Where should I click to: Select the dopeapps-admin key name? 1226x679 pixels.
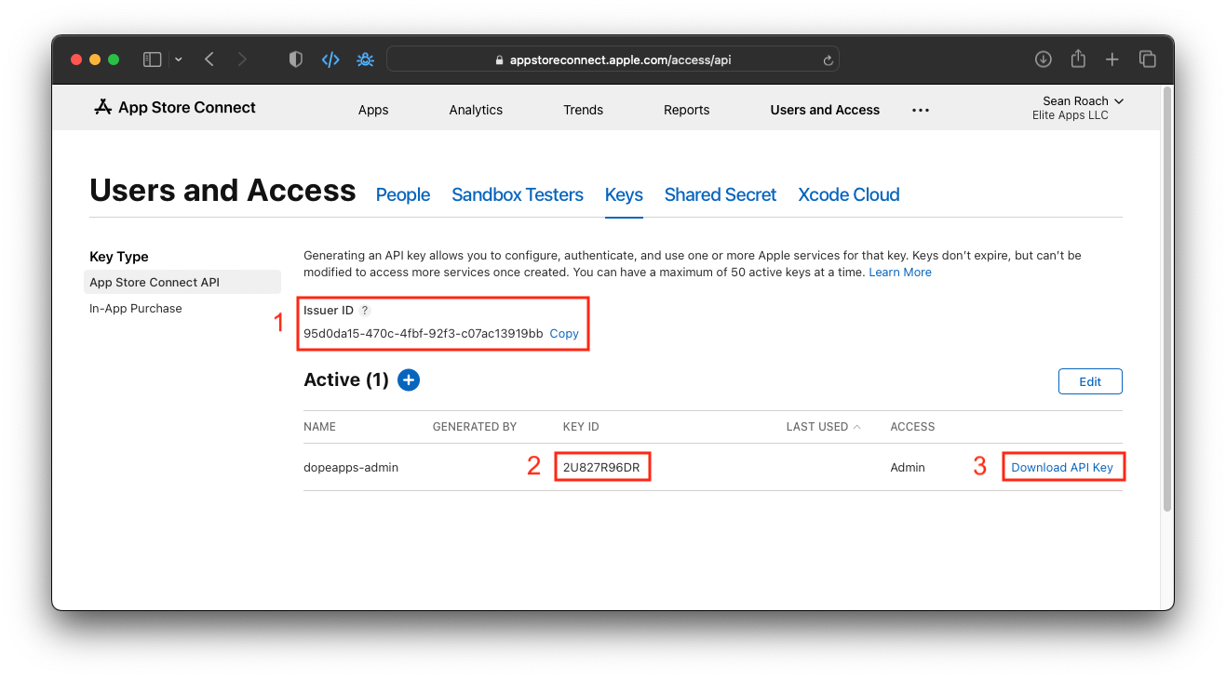351,468
